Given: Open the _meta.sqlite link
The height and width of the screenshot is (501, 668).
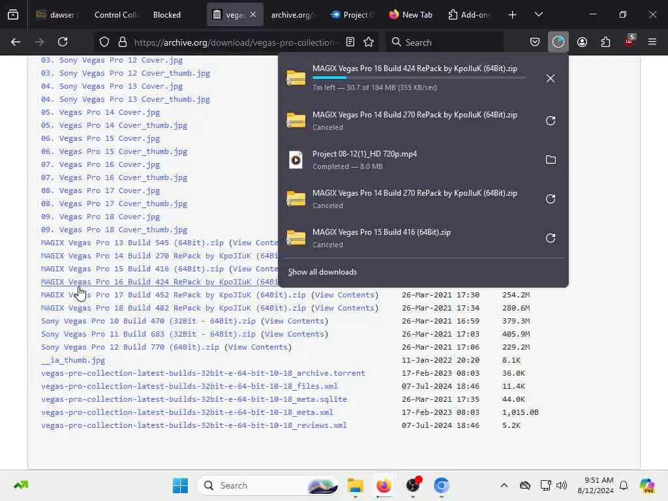Looking at the screenshot, I should point(194,399).
